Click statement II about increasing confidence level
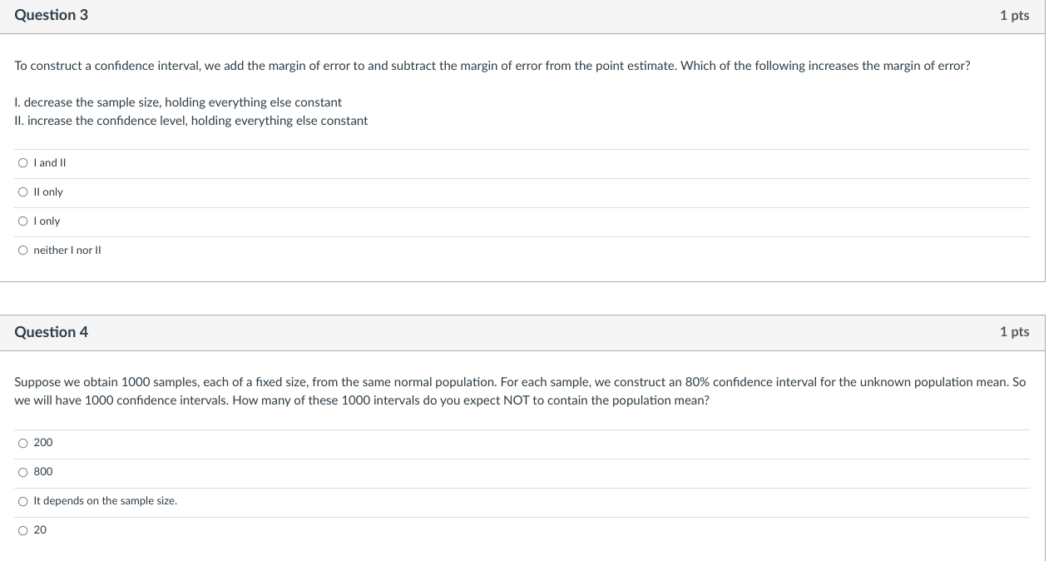Viewport: 1049px width, 561px height. pyautogui.click(x=191, y=121)
